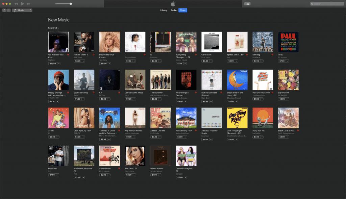Open the Up Next list icon

pos(247,4)
